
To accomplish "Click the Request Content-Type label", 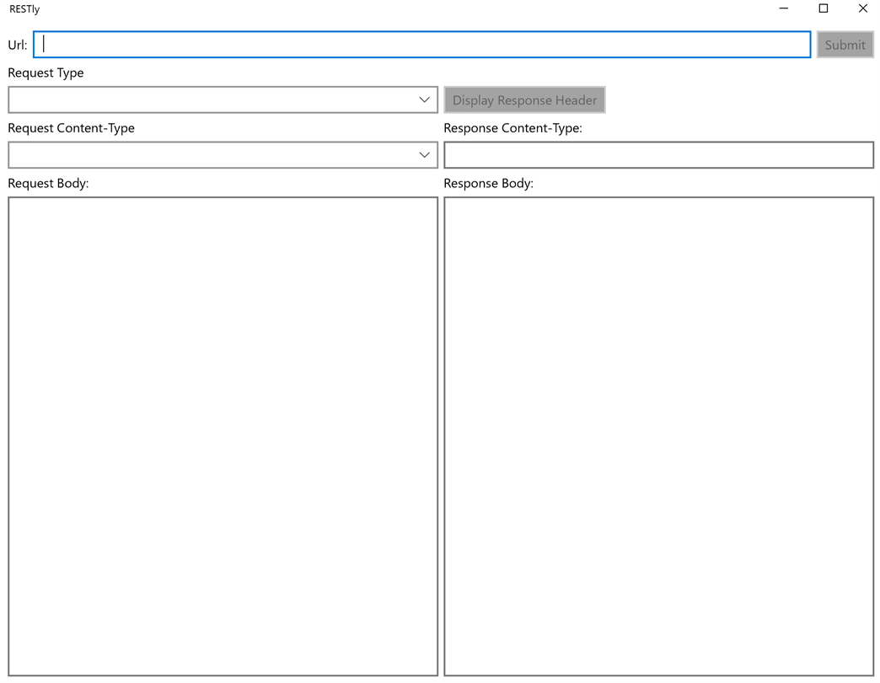I will coord(72,128).
